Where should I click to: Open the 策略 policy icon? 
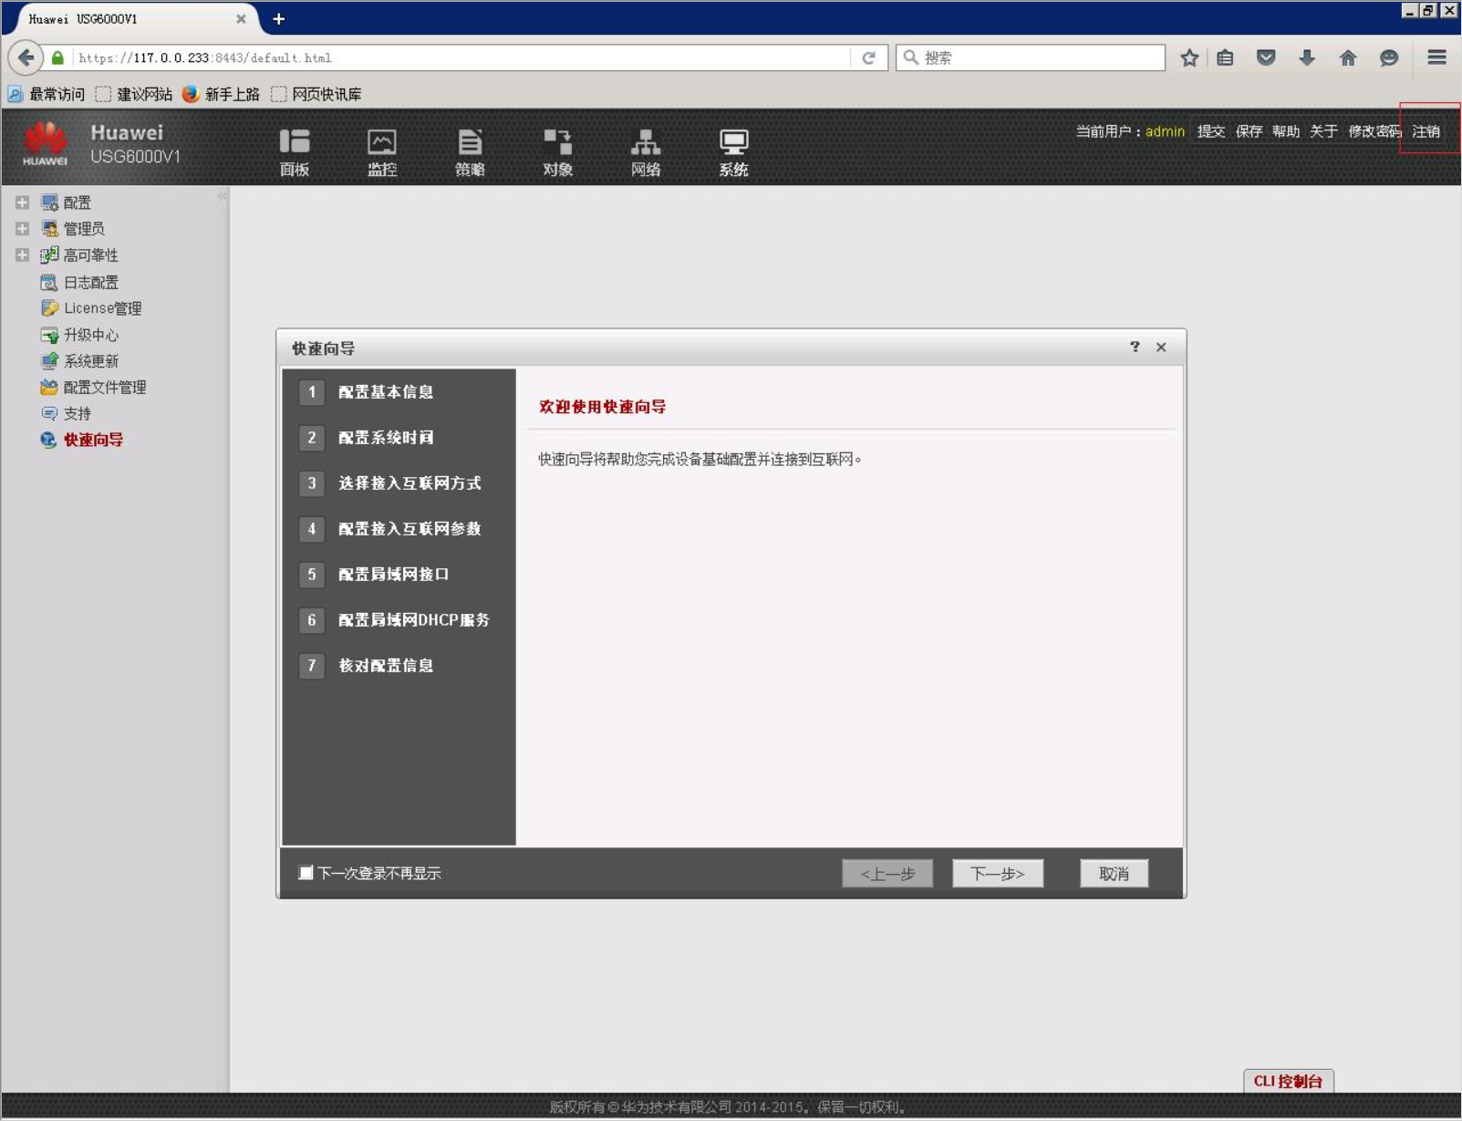(470, 143)
